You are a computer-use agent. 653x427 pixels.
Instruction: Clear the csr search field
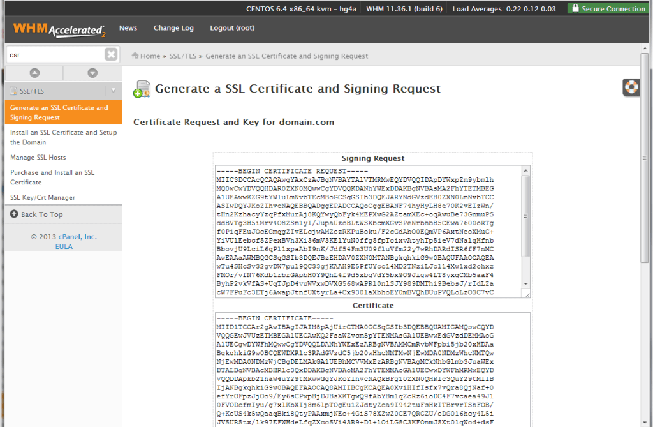point(111,54)
